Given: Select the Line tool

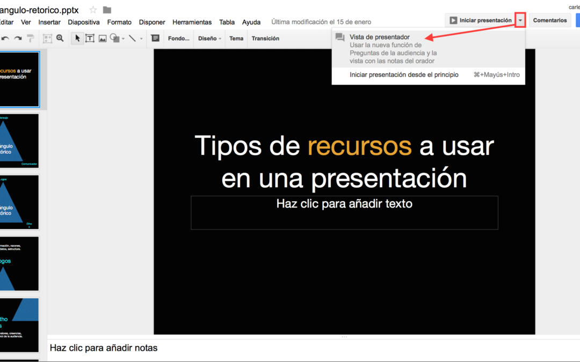Looking at the screenshot, I should click(x=132, y=38).
